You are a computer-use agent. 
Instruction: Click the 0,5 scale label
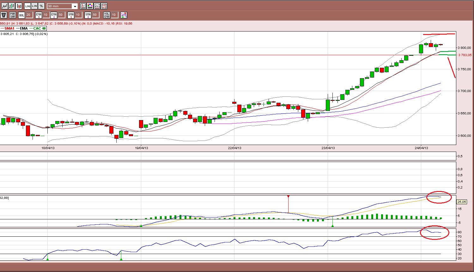click(x=460, y=156)
